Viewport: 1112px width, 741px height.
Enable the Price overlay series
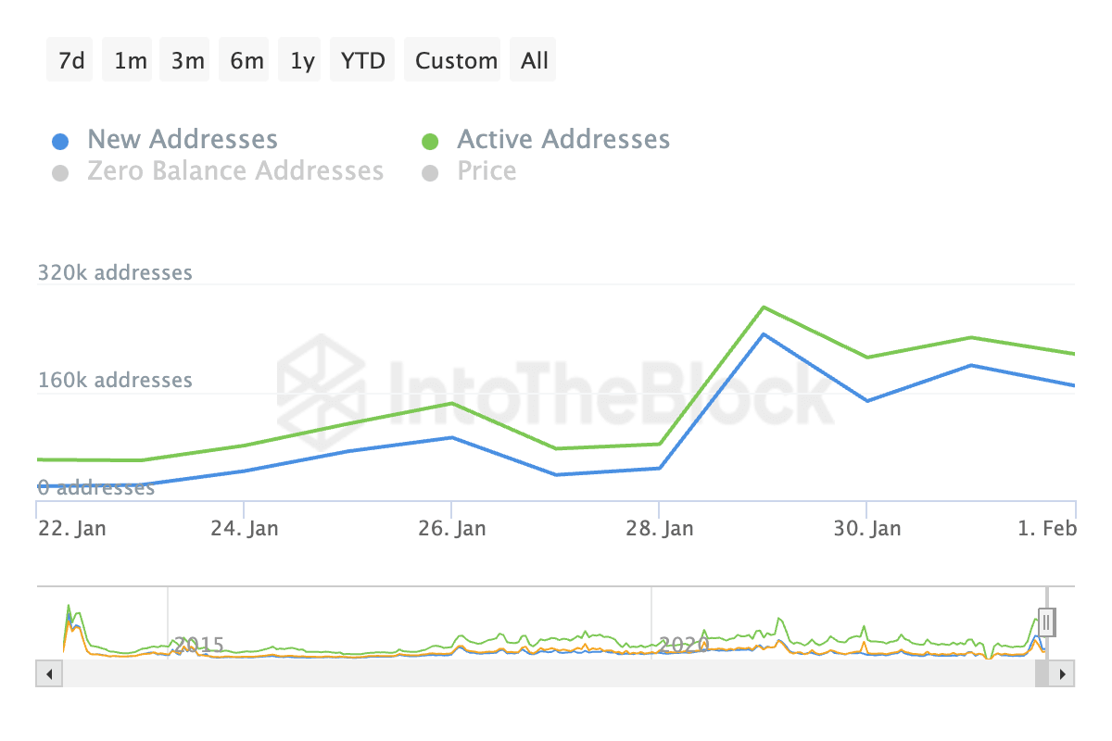pyautogui.click(x=431, y=171)
